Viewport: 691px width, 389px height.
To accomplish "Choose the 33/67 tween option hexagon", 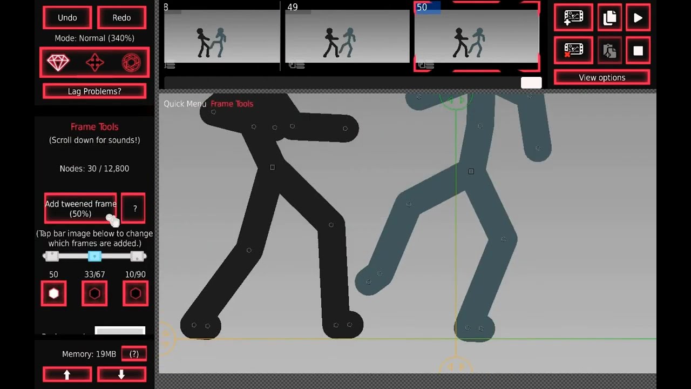I will point(94,293).
